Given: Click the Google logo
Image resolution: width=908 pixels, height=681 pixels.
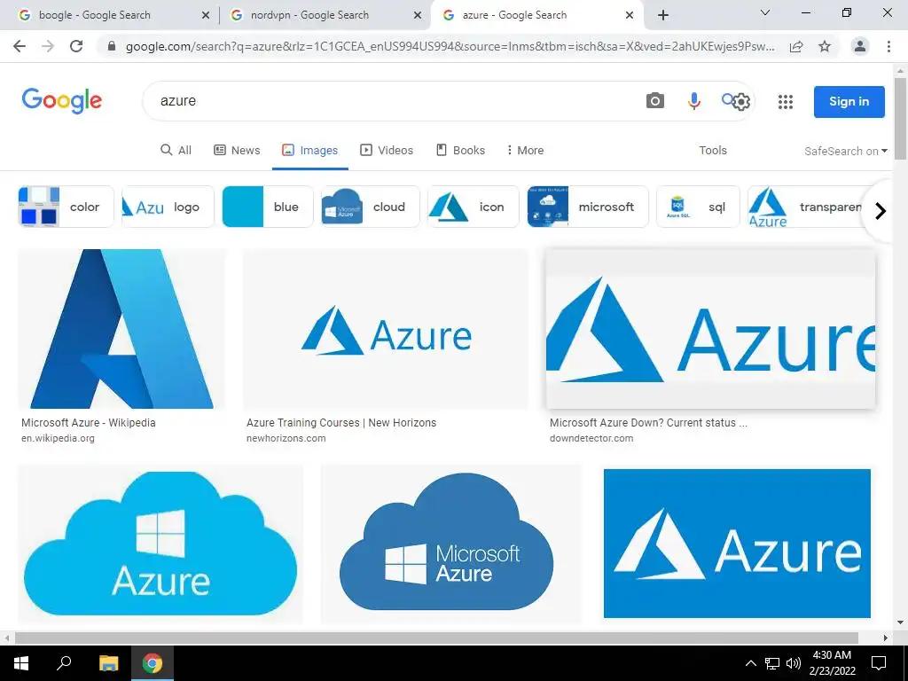Looking at the screenshot, I should (62, 101).
